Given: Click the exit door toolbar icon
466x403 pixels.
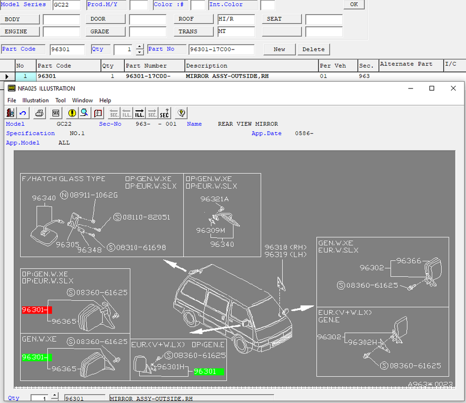Looking at the screenshot, I should [11, 113].
